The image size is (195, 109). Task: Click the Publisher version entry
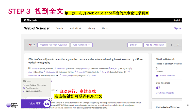click(32, 88)
